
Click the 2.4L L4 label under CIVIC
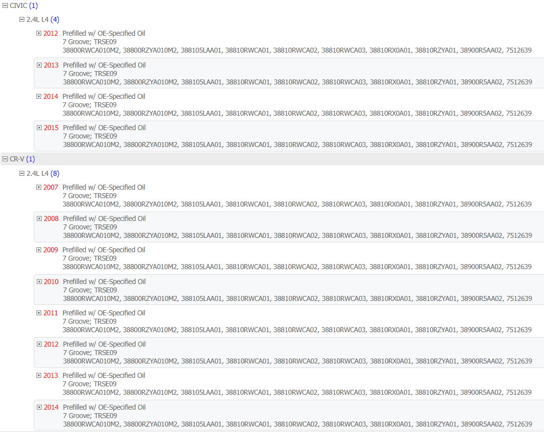[37, 19]
